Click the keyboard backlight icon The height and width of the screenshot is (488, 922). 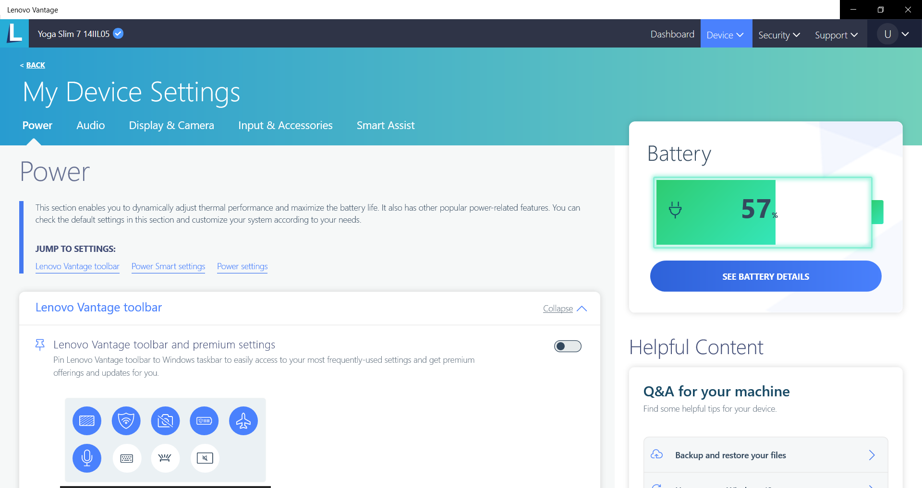click(165, 458)
